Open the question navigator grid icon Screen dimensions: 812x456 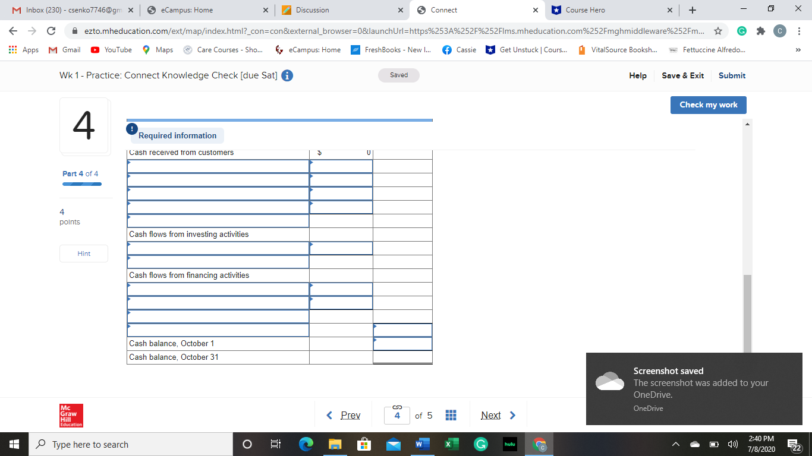click(x=451, y=415)
